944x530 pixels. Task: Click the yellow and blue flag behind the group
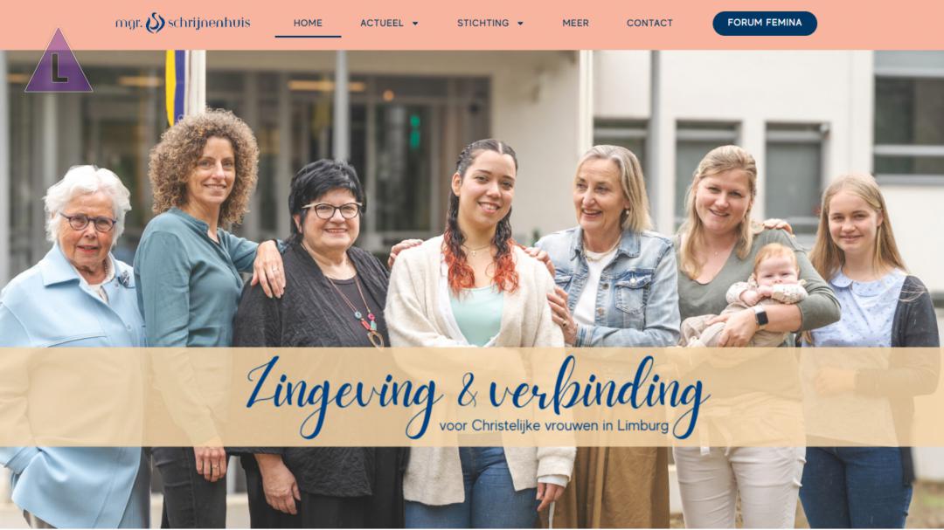175,86
